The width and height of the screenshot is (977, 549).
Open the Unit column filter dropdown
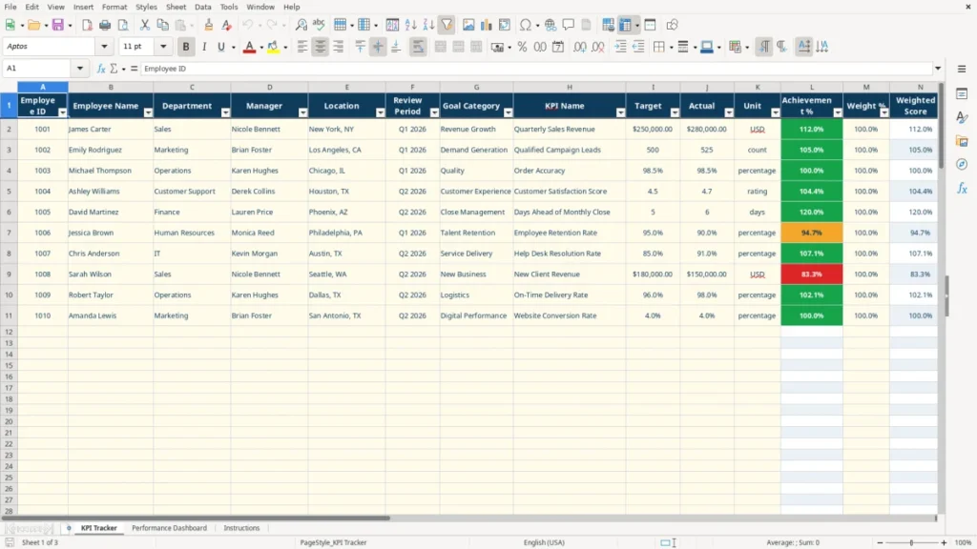[775, 112]
